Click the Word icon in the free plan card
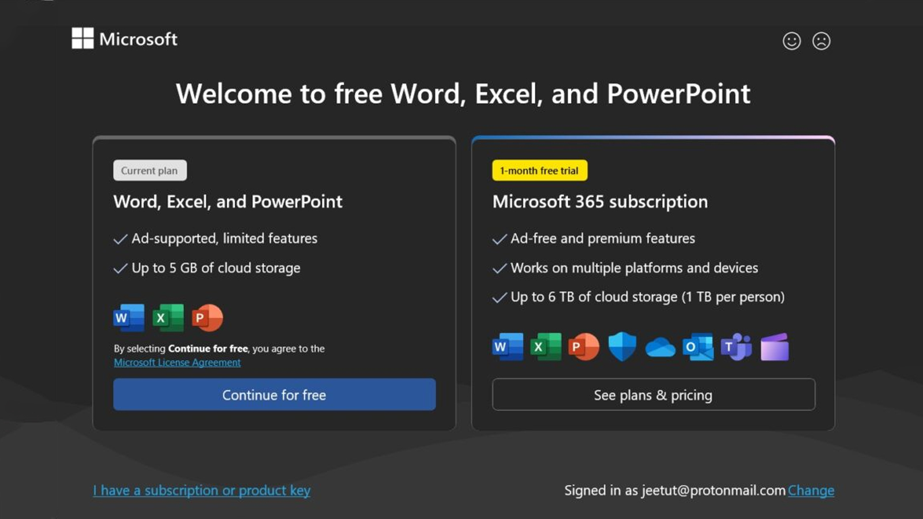This screenshot has height=519, width=923. click(129, 318)
